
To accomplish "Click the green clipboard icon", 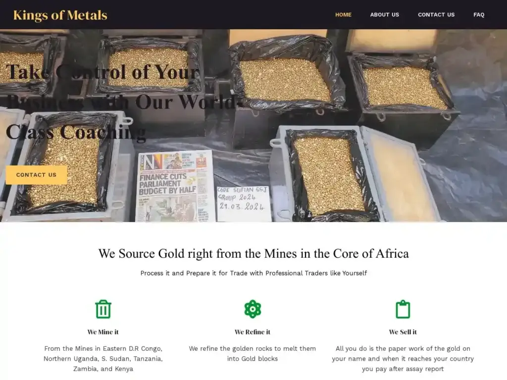I will (403, 309).
